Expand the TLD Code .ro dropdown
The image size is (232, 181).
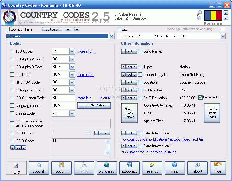click(x=72, y=51)
